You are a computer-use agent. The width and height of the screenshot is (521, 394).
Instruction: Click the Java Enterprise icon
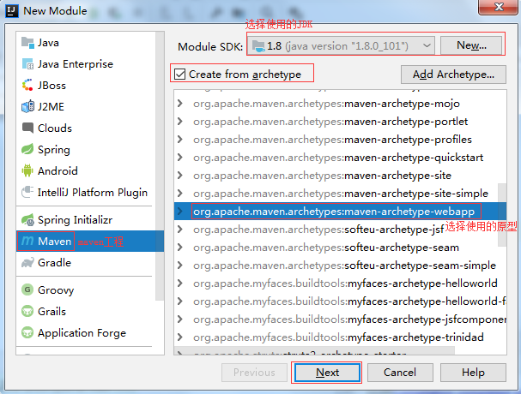click(27, 64)
